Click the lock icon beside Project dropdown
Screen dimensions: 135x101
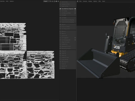tap(54, 1)
